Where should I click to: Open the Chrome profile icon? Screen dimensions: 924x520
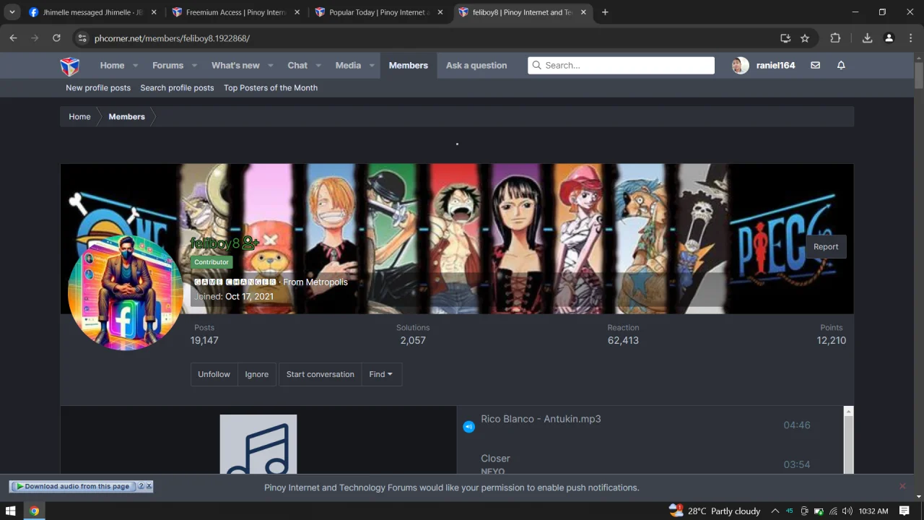pyautogui.click(x=889, y=38)
